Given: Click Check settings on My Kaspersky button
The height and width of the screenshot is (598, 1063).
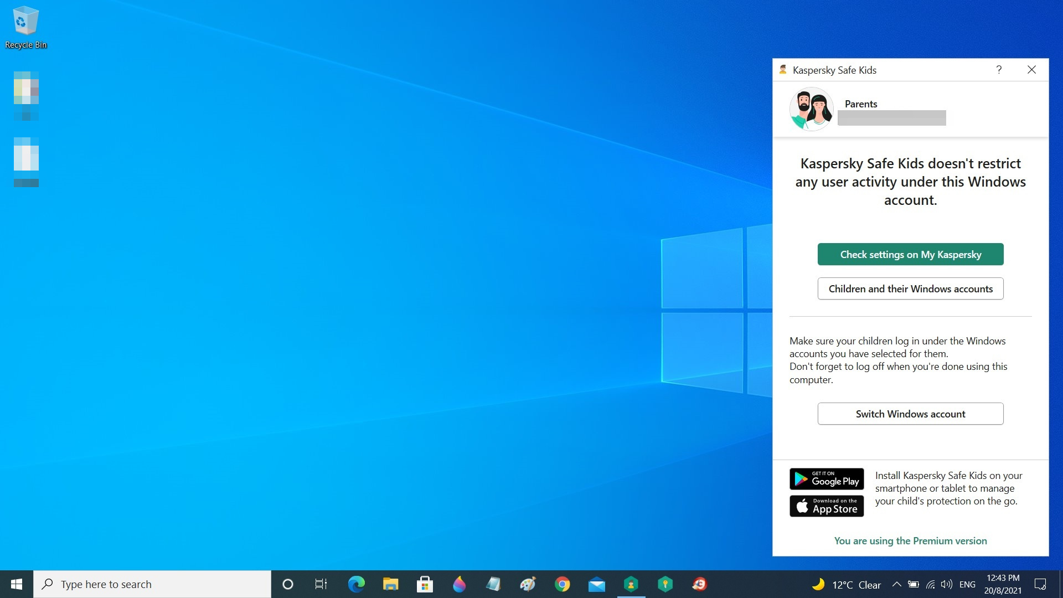Looking at the screenshot, I should tap(910, 254).
